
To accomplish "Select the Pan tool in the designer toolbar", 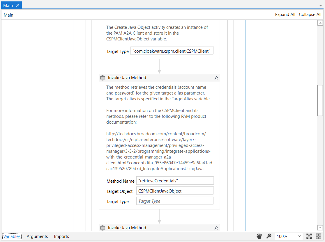I will coord(259,236).
